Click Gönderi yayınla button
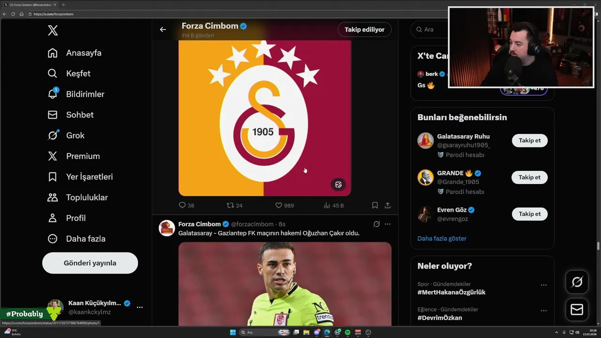 [90, 263]
